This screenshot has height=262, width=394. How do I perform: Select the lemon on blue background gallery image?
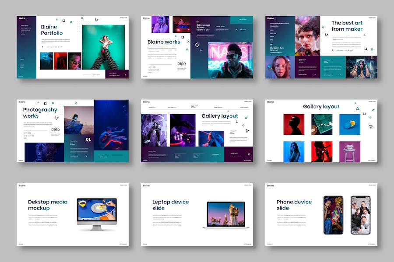350,124
